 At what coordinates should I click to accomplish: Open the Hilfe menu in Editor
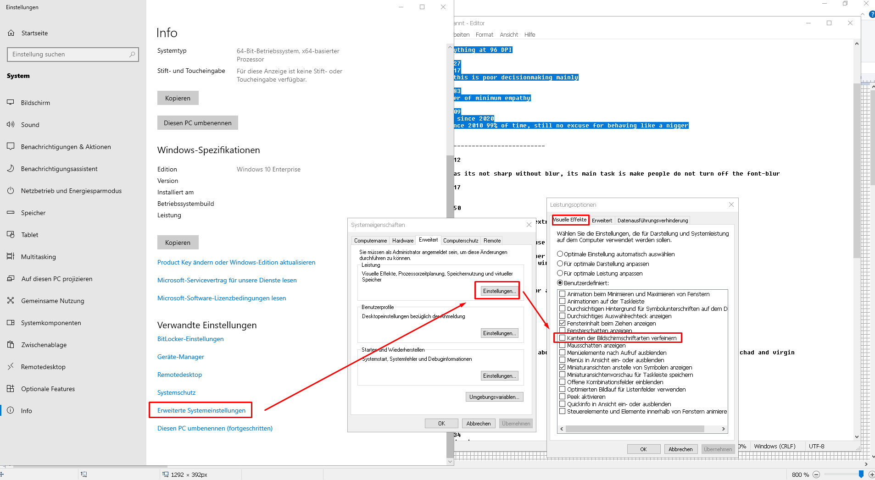pyautogui.click(x=529, y=35)
